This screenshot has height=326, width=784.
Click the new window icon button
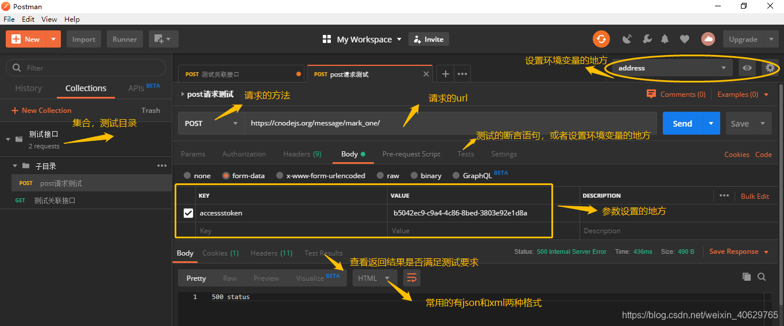point(164,39)
